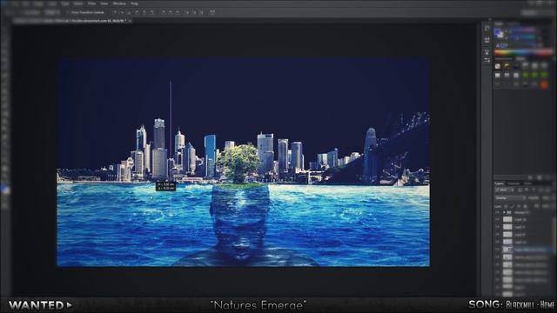
Task: Click the background color swatch in Color panel
Action: tap(501, 35)
